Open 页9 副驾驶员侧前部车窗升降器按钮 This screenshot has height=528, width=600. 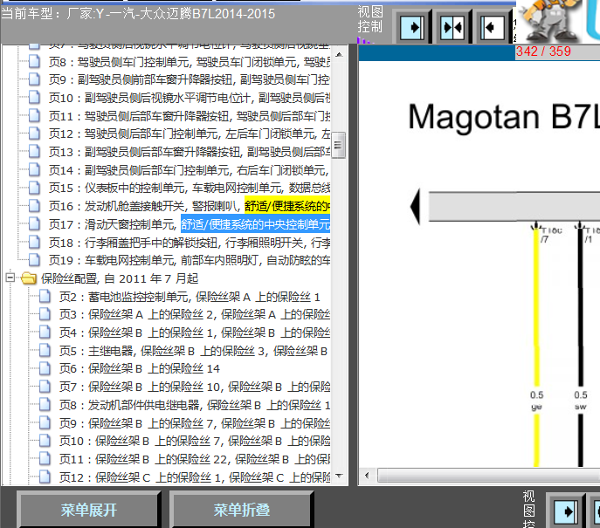tap(190, 79)
